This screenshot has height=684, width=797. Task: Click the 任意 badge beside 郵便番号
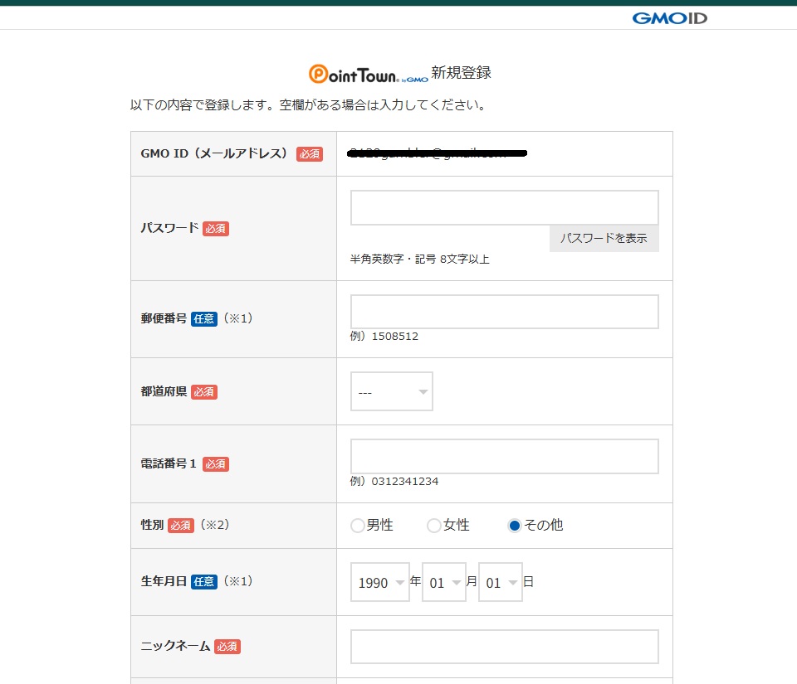click(203, 318)
